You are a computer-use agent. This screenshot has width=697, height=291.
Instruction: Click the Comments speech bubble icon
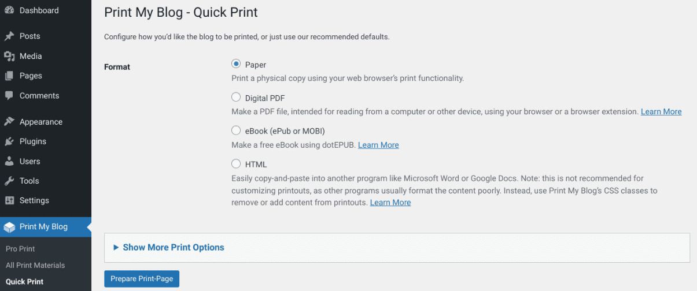point(9,96)
